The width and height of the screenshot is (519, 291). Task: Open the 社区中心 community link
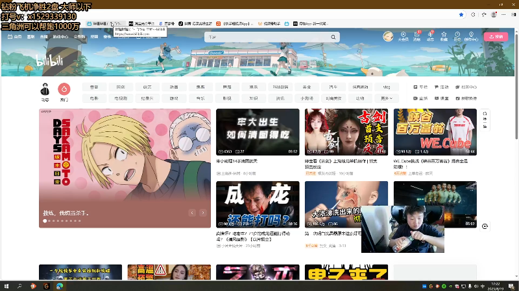[466, 87]
